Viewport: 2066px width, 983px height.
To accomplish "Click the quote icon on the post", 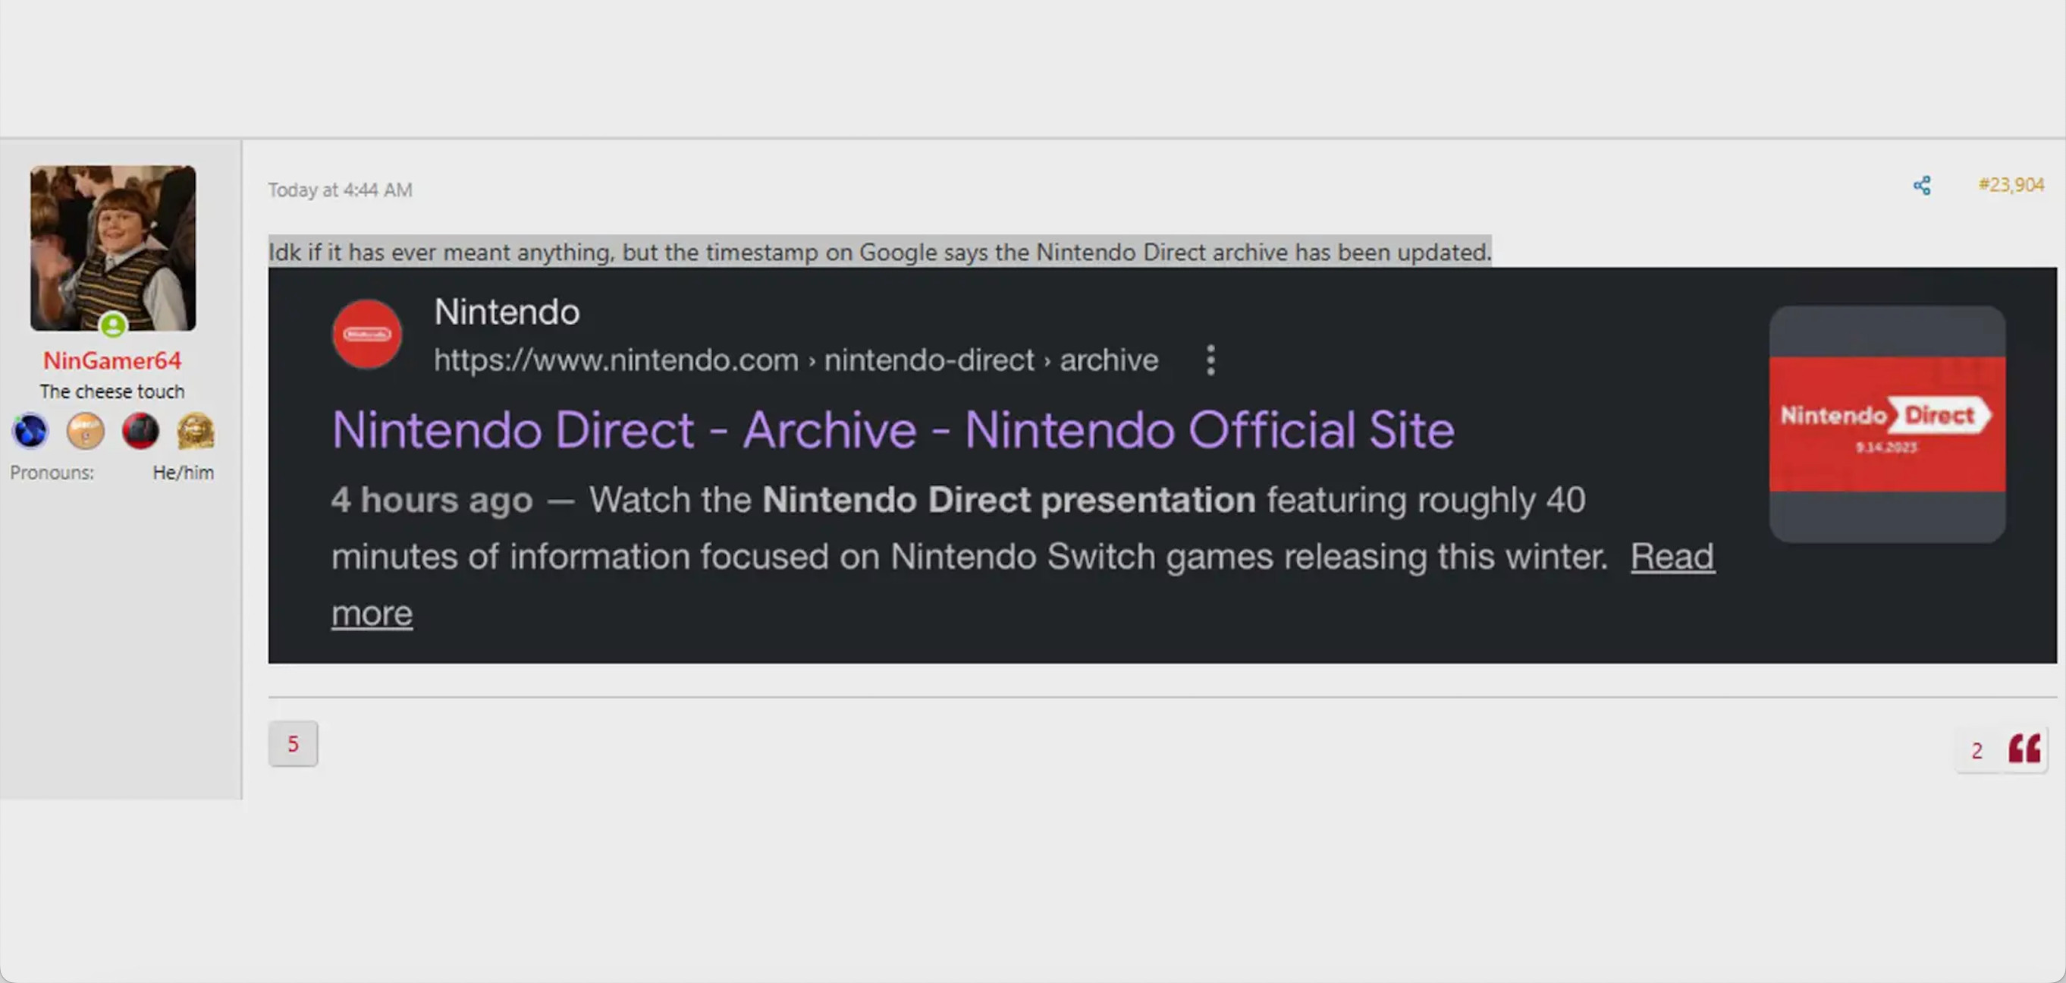I will pos(2024,749).
